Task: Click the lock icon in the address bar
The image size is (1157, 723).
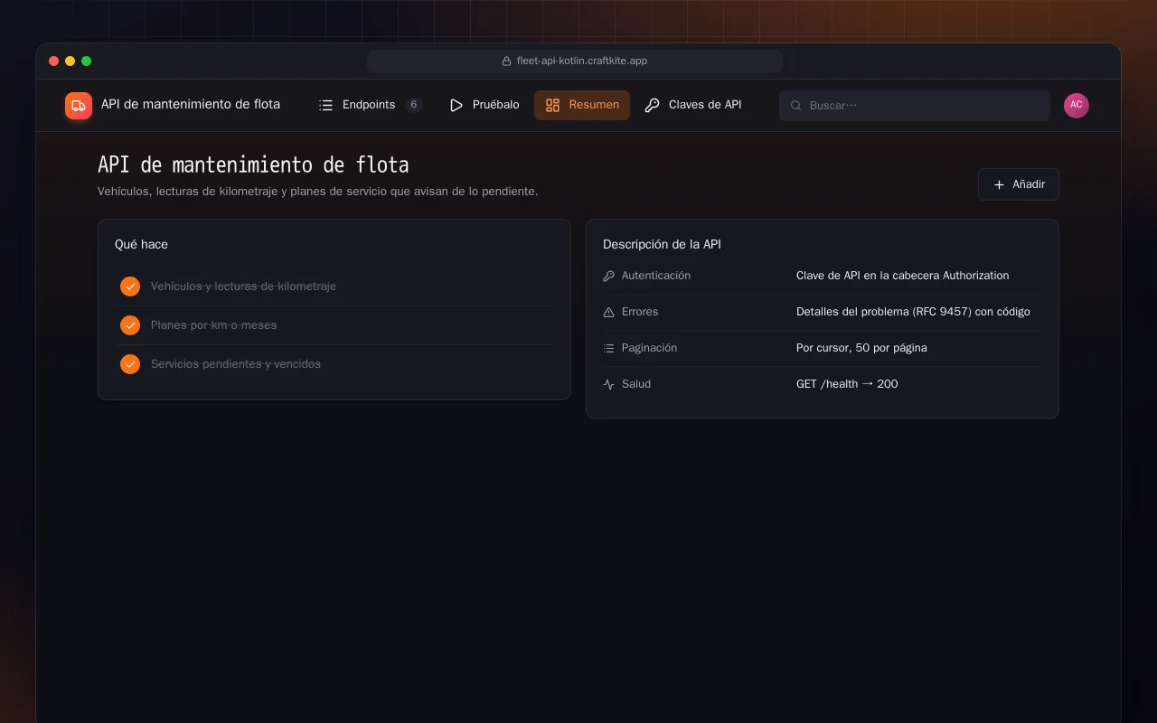Action: [x=507, y=61]
